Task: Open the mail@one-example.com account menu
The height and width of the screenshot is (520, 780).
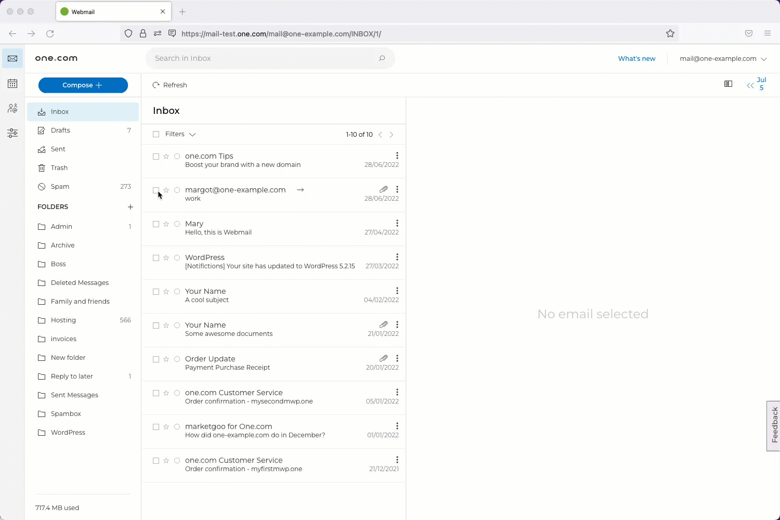Action: click(x=723, y=59)
